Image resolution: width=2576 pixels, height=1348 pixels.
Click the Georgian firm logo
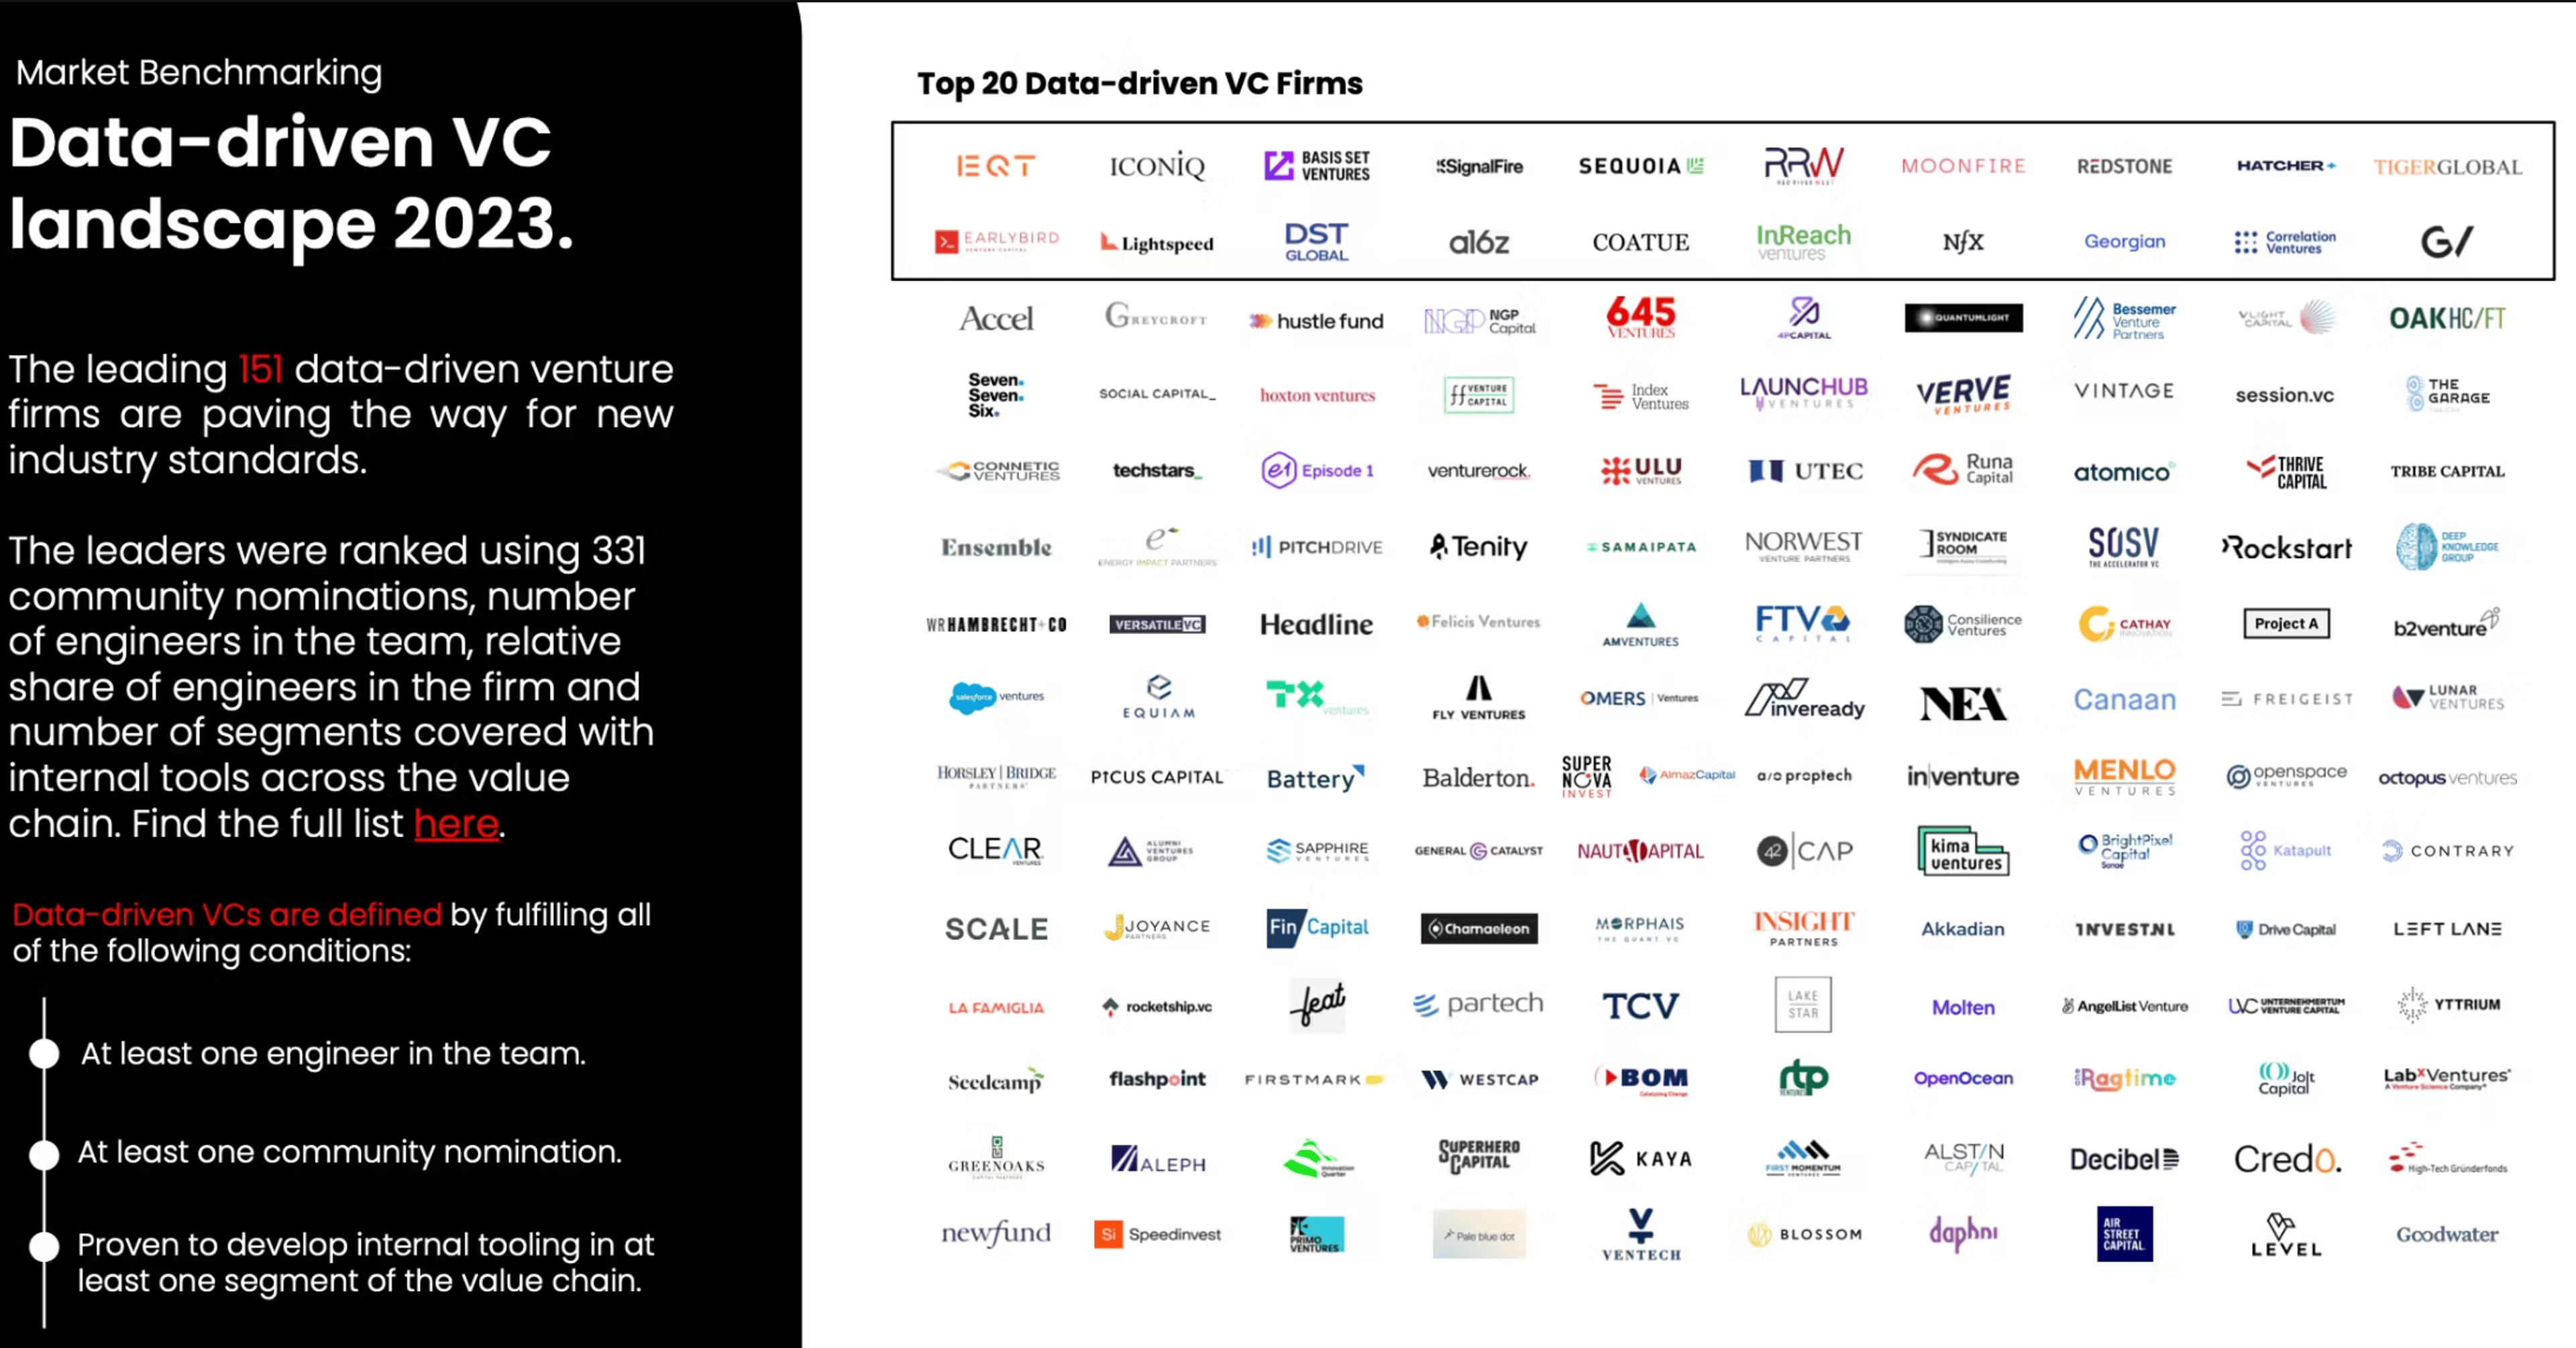click(2123, 240)
